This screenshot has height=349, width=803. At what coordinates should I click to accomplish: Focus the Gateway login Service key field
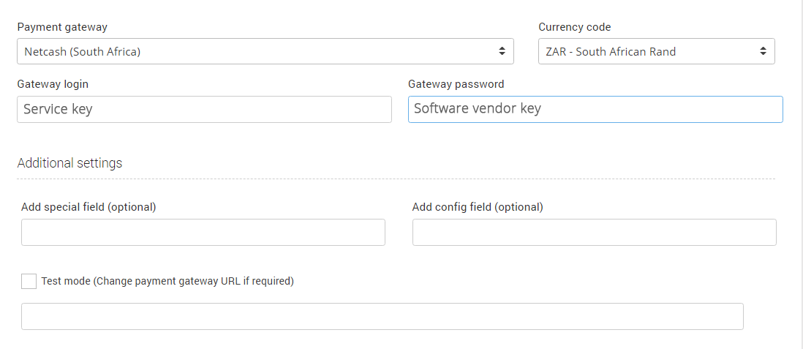(x=204, y=109)
